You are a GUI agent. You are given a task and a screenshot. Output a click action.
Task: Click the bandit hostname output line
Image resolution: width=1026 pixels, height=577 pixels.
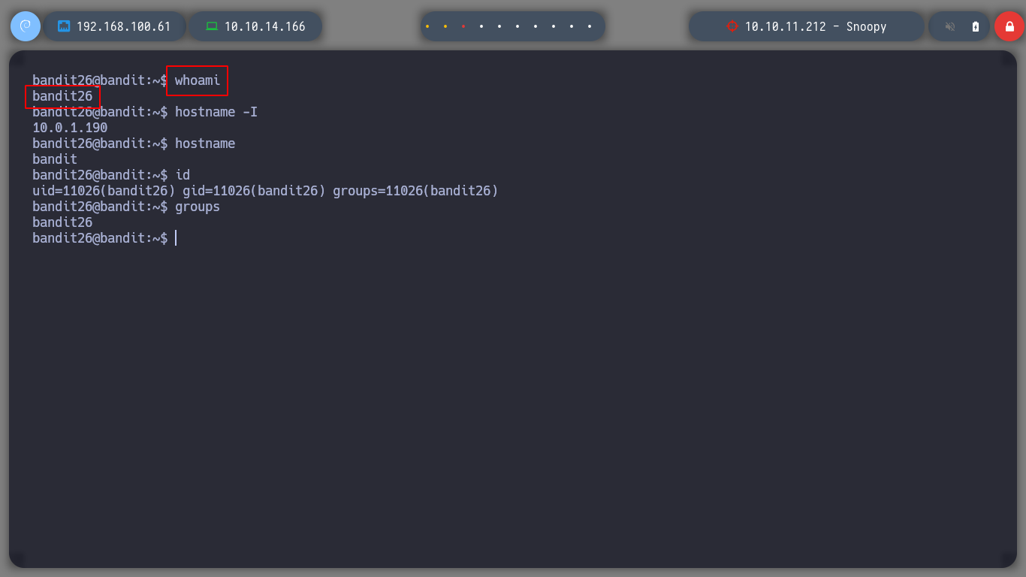pyautogui.click(x=55, y=159)
